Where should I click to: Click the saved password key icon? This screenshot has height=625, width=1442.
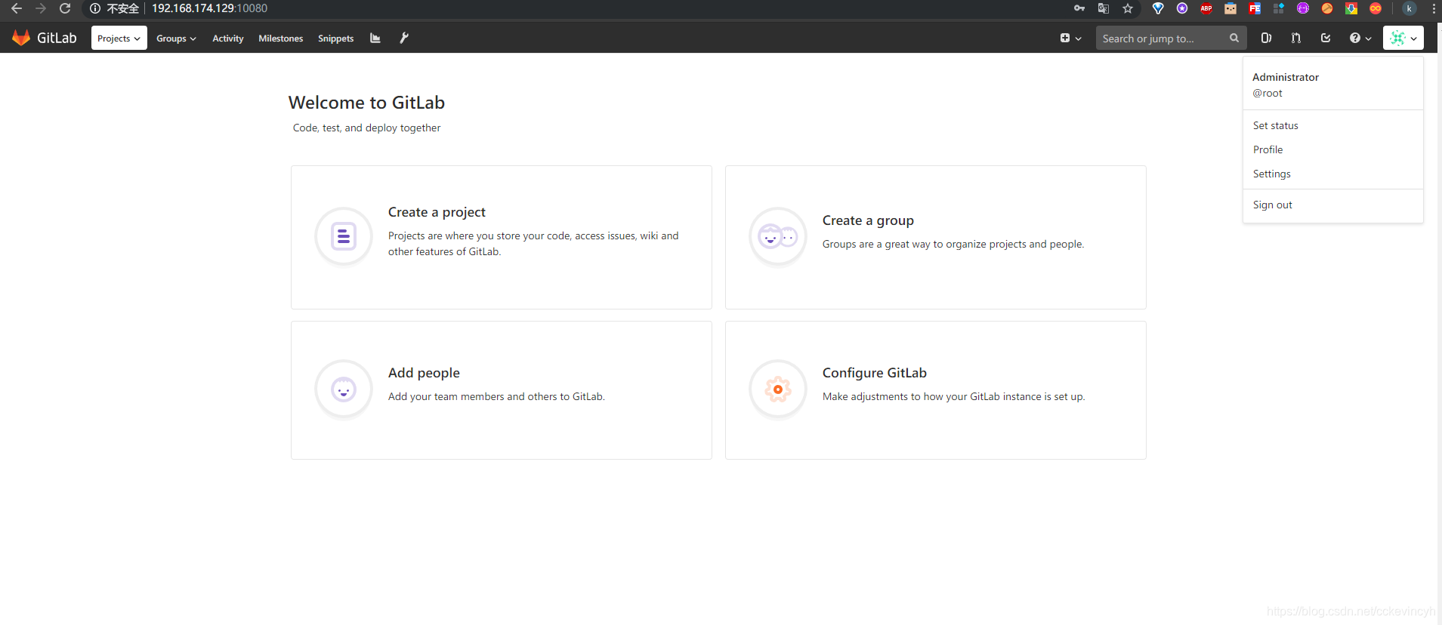tap(1079, 8)
